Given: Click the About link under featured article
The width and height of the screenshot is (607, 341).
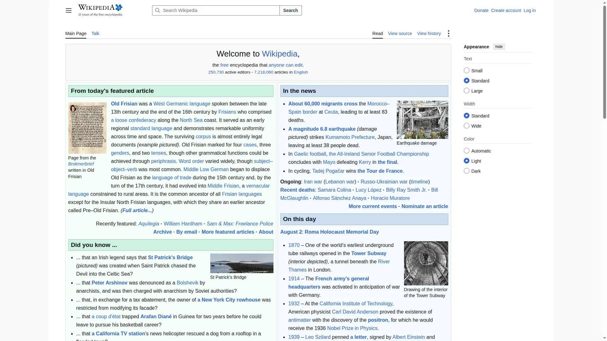Looking at the screenshot, I should click(266, 232).
